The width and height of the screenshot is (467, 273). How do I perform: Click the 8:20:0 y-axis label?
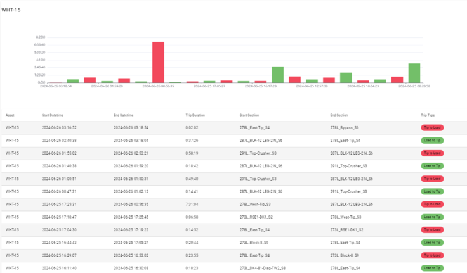[x=41, y=37]
